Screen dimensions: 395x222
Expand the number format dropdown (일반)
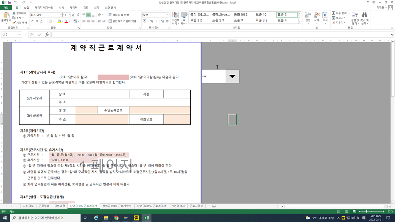point(167,15)
